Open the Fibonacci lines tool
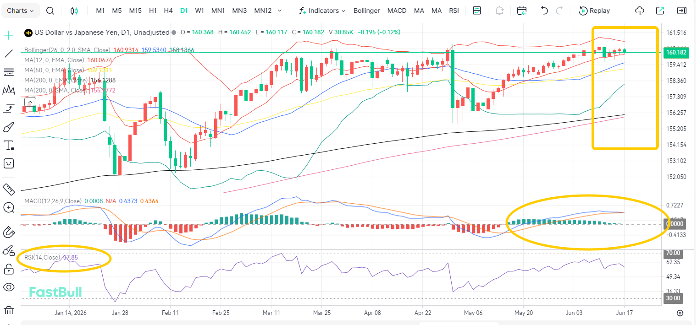This screenshot has height=325, width=697. tap(8, 71)
